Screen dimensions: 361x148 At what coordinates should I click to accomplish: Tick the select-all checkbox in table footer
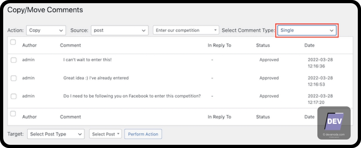tap(13, 114)
